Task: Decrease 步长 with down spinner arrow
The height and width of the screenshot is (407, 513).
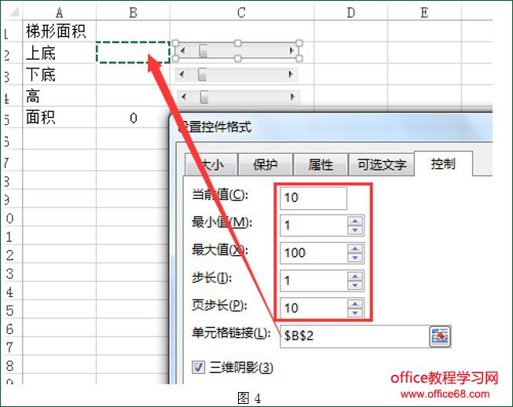Action: tap(355, 285)
